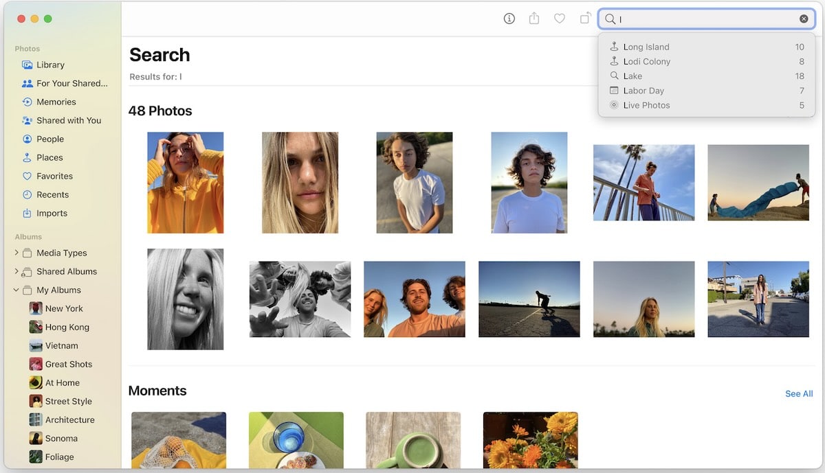Image resolution: width=825 pixels, height=473 pixels.
Task: Pick the Live Photos suggestion
Action: (707, 105)
